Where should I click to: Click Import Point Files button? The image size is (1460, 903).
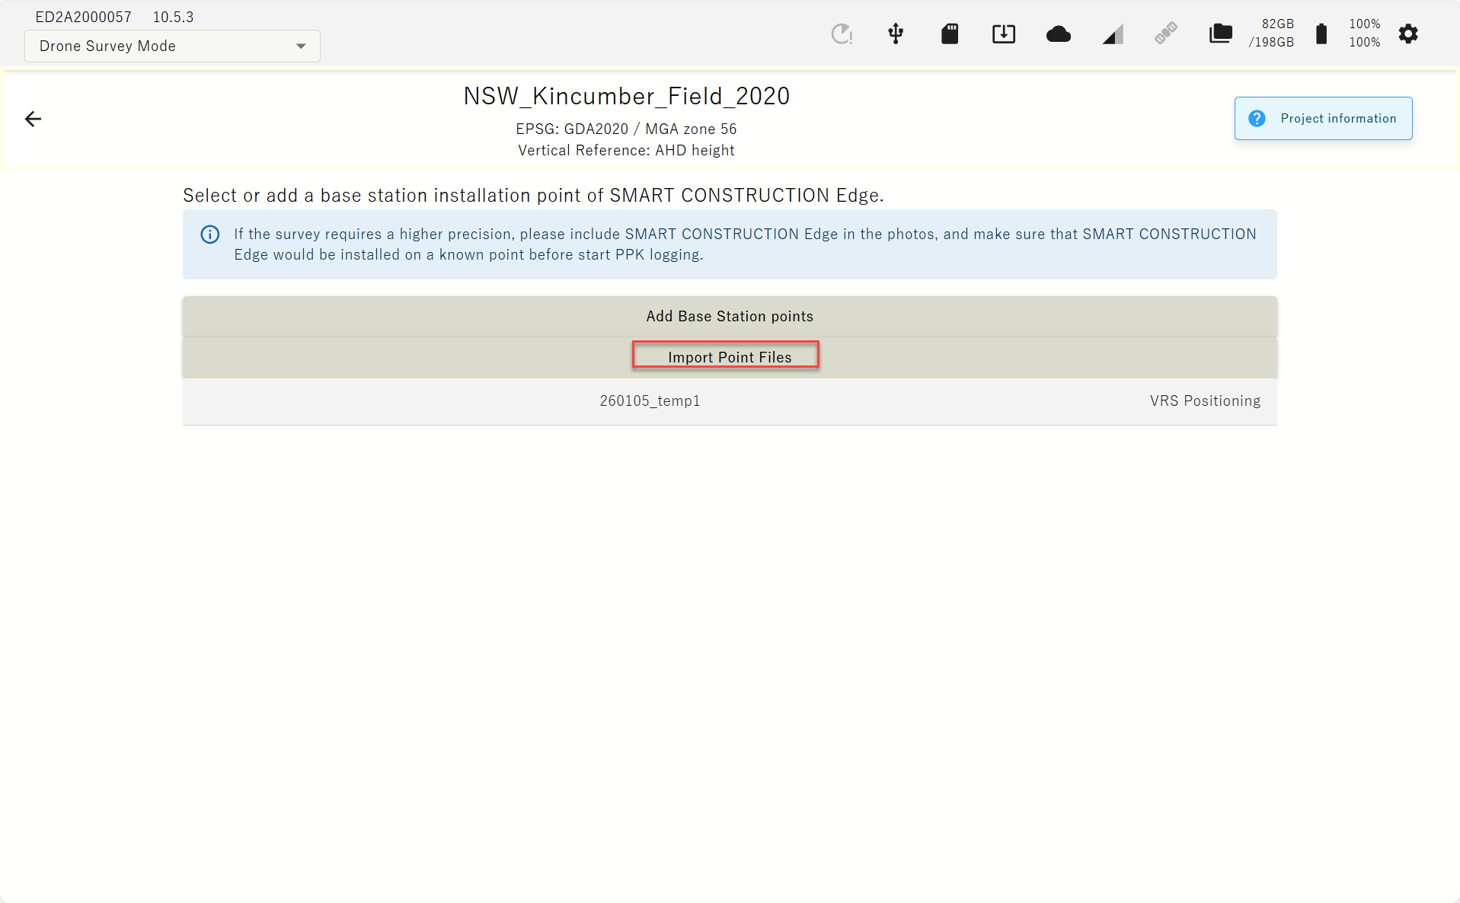coord(730,357)
